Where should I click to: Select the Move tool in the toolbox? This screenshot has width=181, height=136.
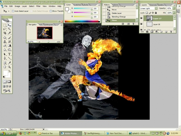pyautogui.click(x=9, y=25)
